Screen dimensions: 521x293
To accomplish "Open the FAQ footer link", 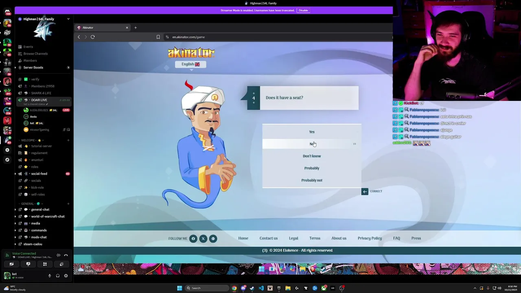I will coord(396,238).
